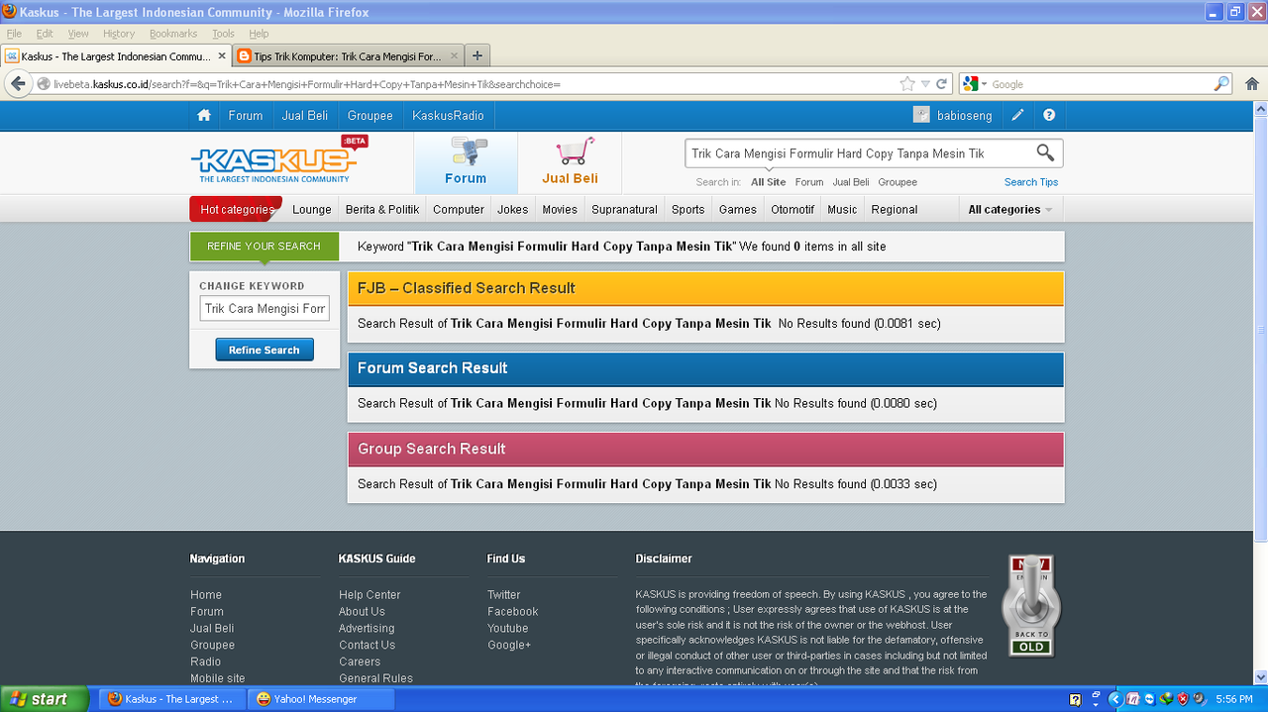Click the Change Keyword input field

point(264,308)
